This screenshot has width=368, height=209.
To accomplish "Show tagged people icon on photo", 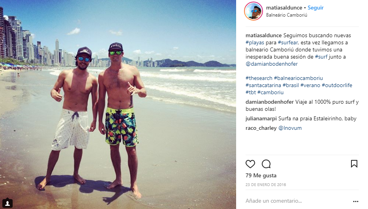I will [x=7, y=203].
